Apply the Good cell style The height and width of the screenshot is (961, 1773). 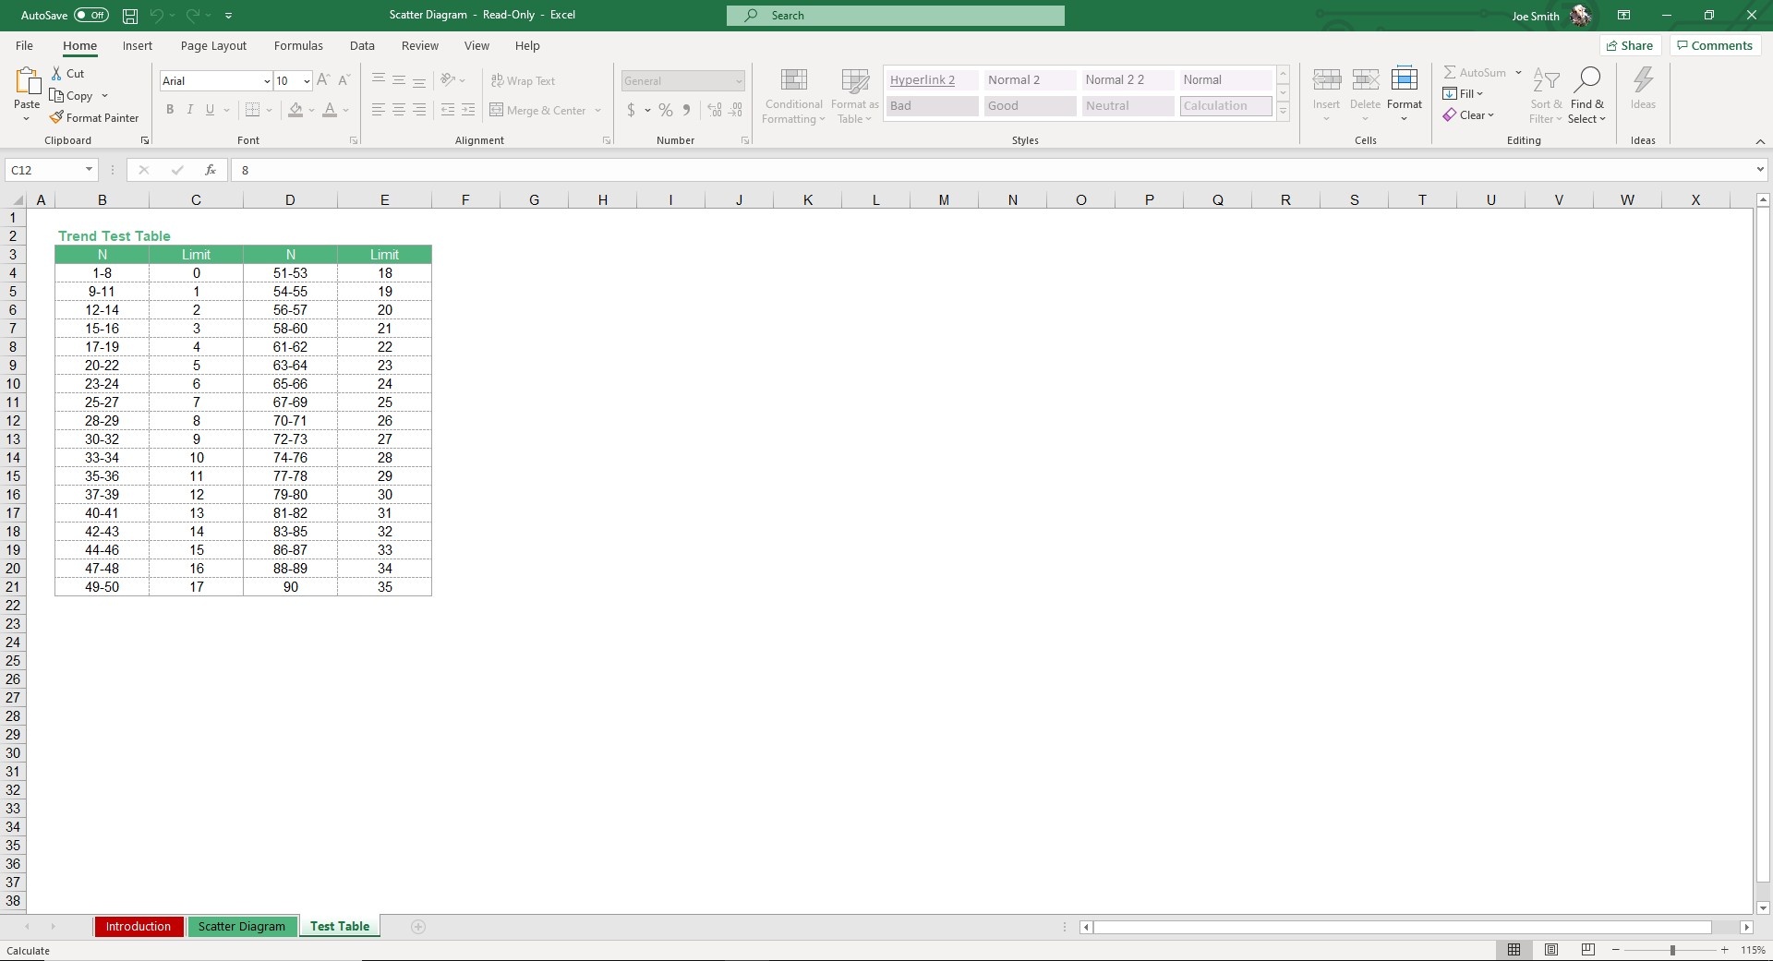pos(1030,106)
